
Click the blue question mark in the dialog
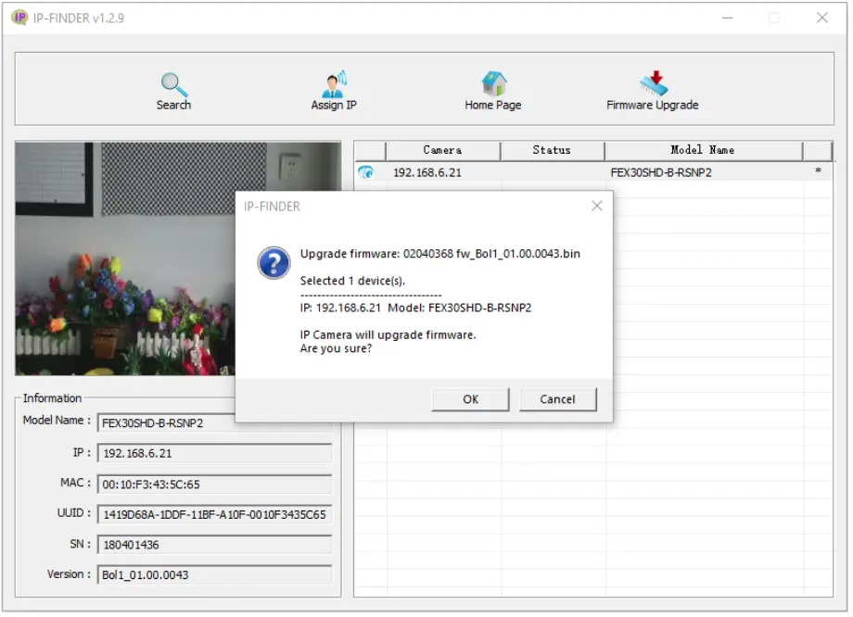[273, 263]
